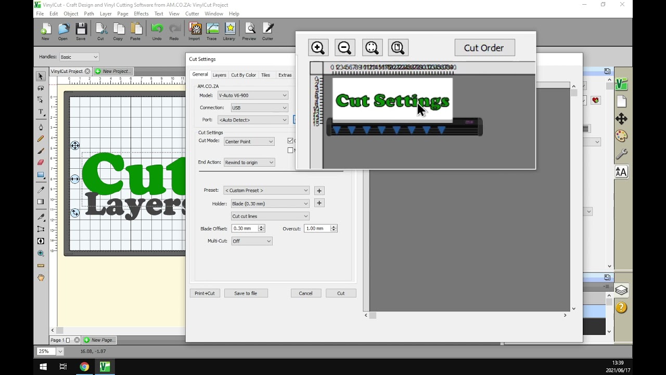The height and width of the screenshot is (375, 666).
Task: Open the Tiles tab
Action: point(265,75)
